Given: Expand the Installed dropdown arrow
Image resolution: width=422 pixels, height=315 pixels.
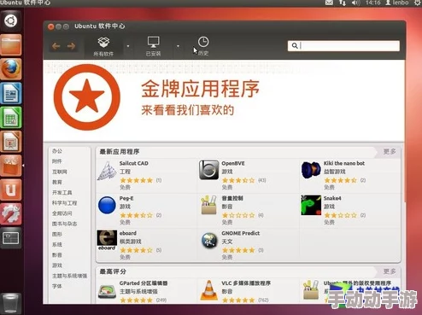Looking at the screenshot, I should pos(178,46).
